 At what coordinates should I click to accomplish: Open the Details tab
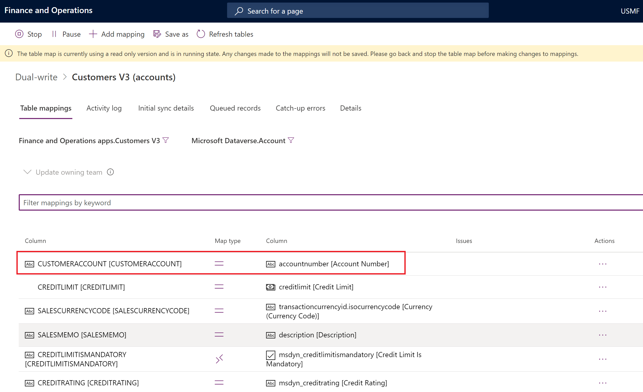pos(350,108)
